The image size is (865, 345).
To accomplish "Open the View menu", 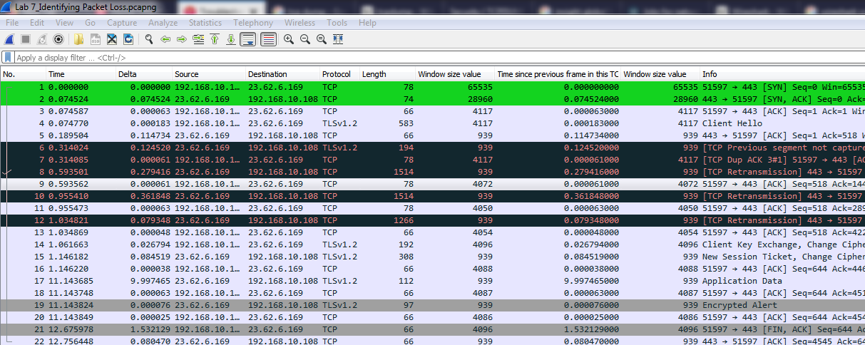I will 64,23.
